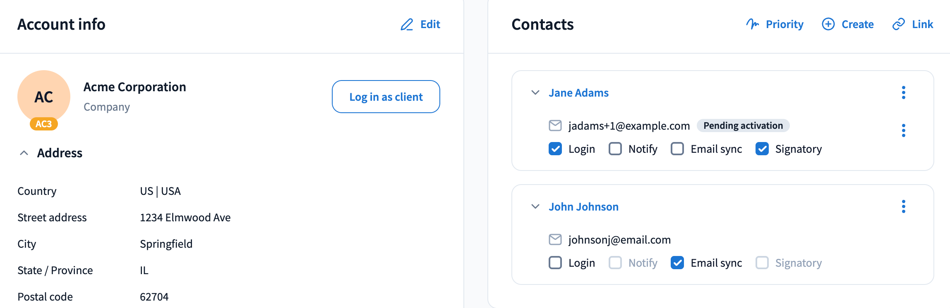Screen dimensions: 950x308
Task: Open the John Johnson contact link
Action: pyautogui.click(x=583, y=207)
